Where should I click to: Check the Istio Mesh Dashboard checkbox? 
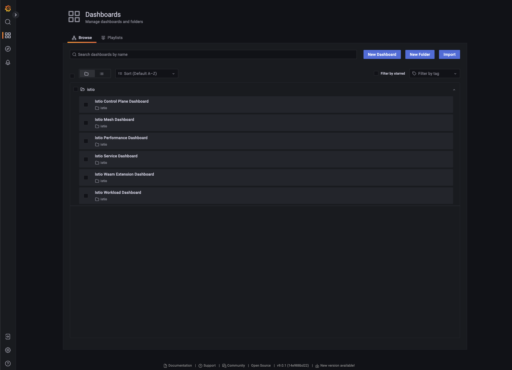coord(86,123)
